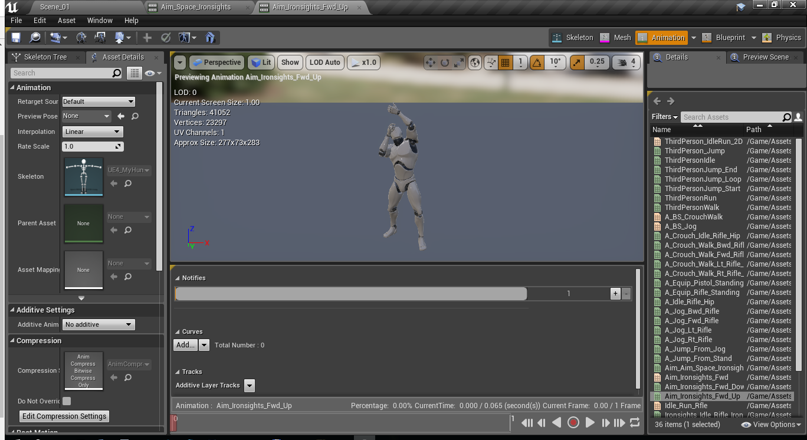Switch to the Aim_Space_Ironsights tab
The height and width of the screenshot is (440, 807).
click(x=197, y=7)
